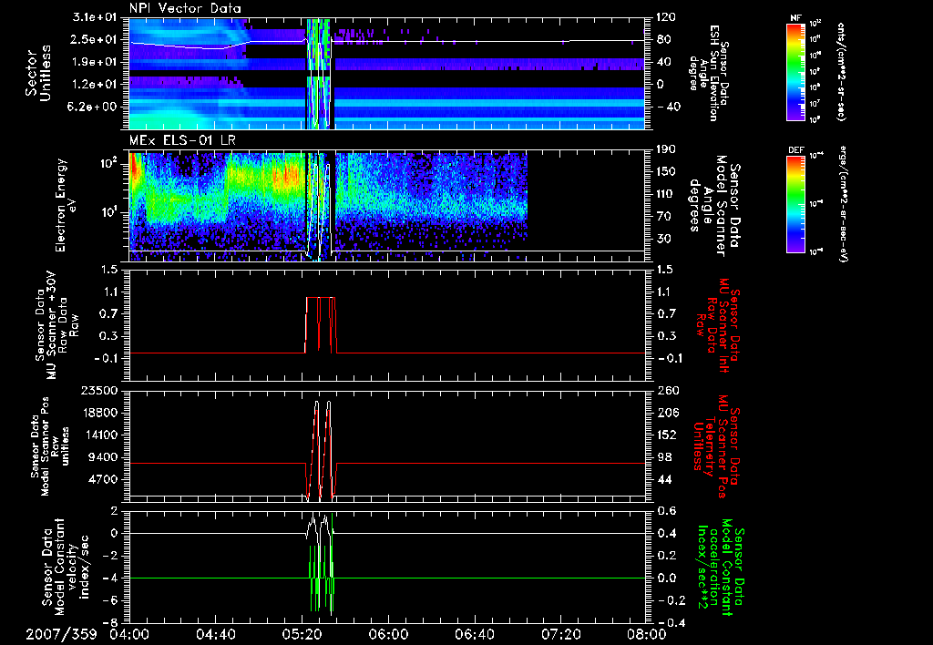Click the 44 telemetry tick value
This screenshot has width=933, height=645.
pos(662,479)
